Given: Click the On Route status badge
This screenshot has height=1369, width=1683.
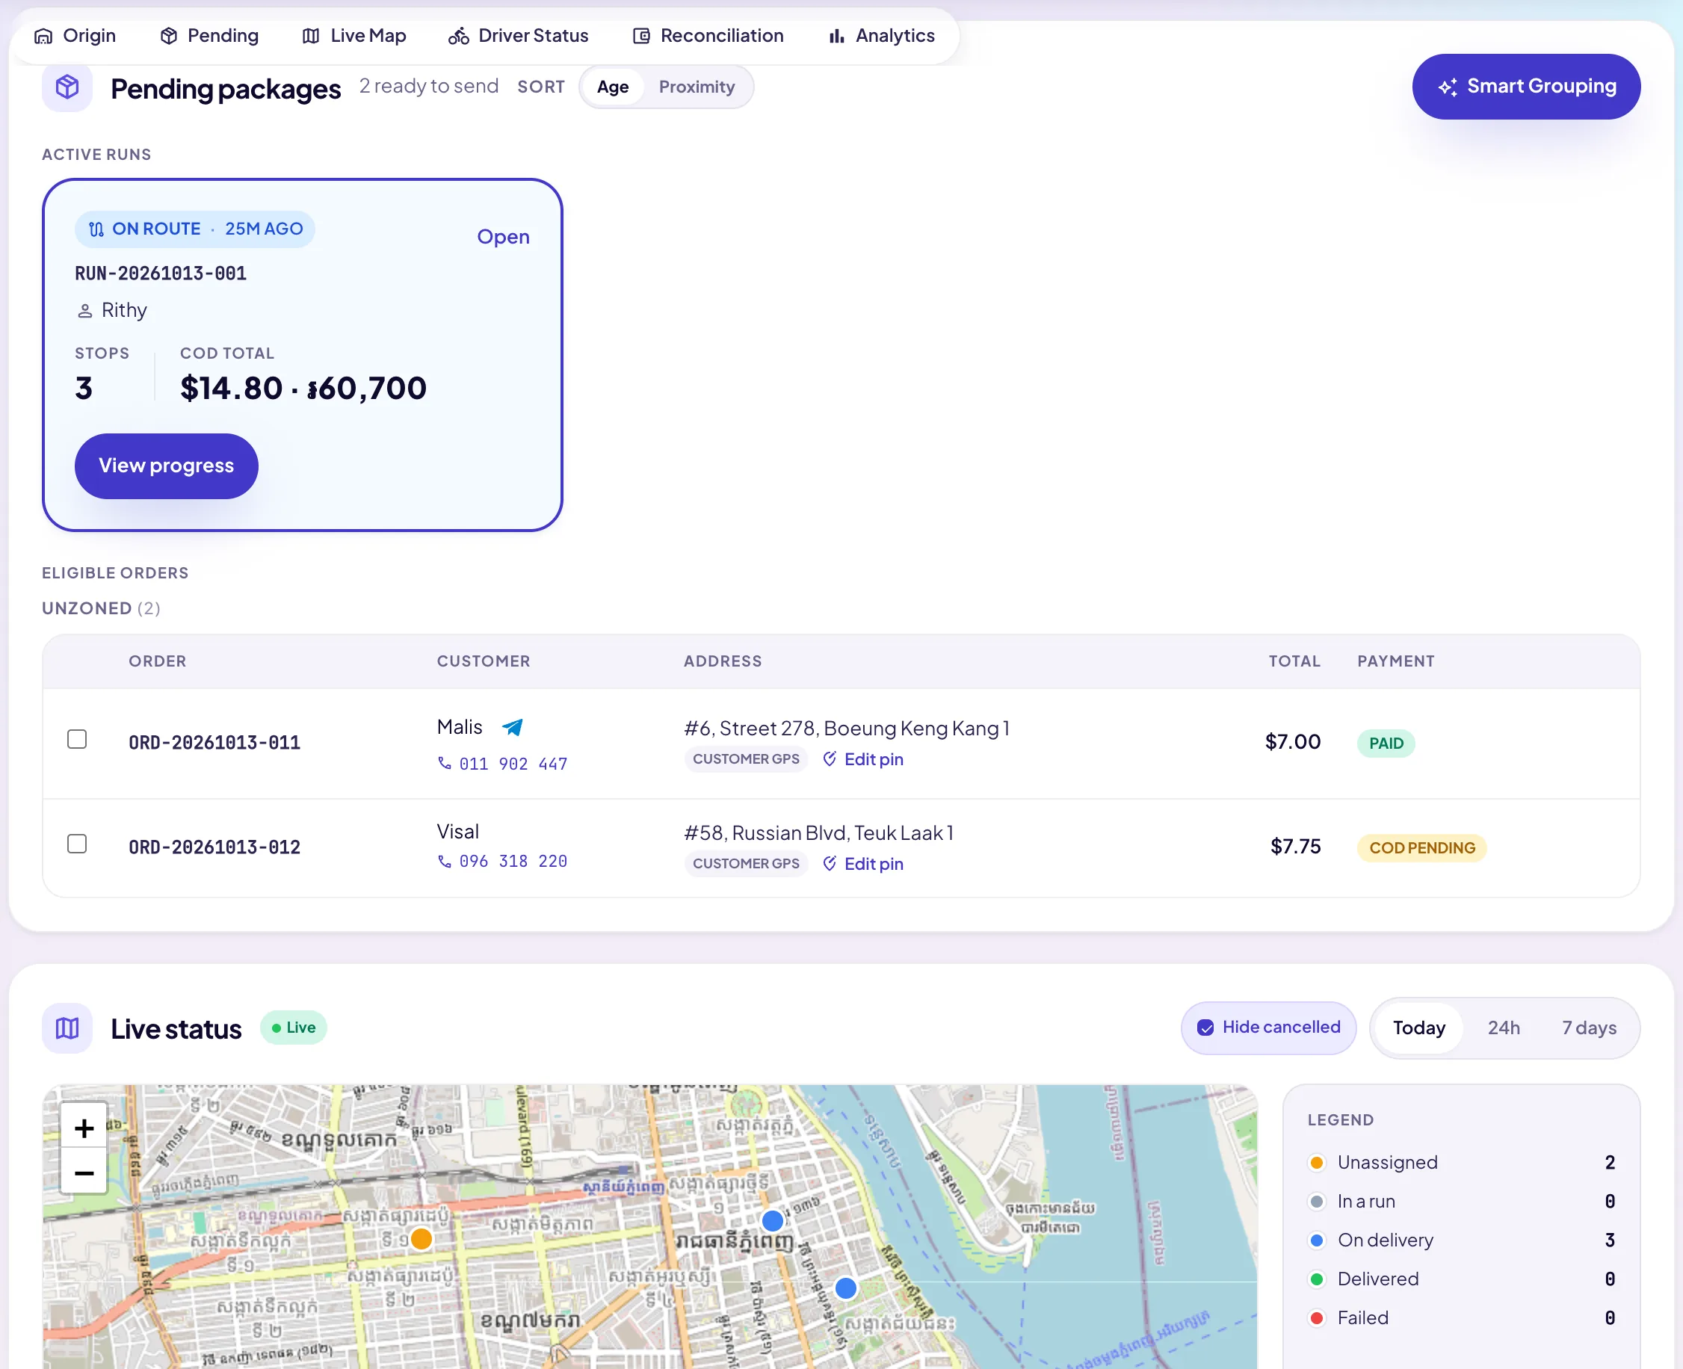Looking at the screenshot, I should point(195,229).
